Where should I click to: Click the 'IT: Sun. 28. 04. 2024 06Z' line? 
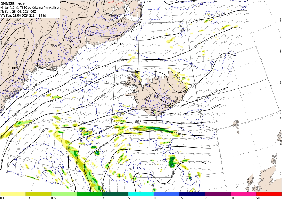pyautogui.click(x=18, y=12)
